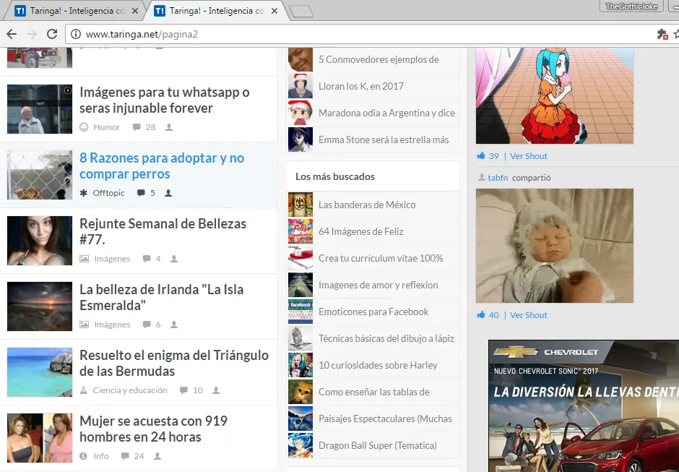Screen dimensions: 679x472
Task: Open Emma Stone será la estrella más
Action: click(x=384, y=140)
